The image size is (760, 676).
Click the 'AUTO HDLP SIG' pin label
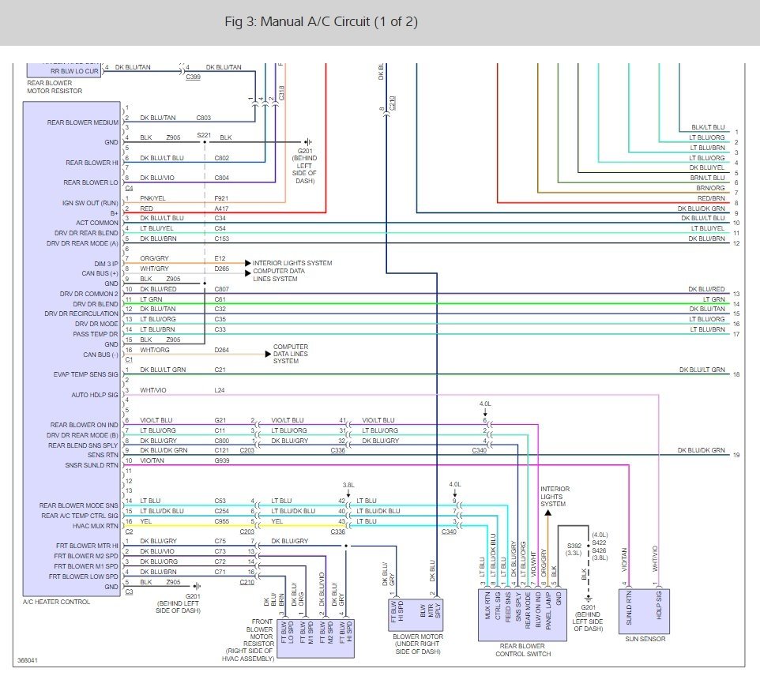point(95,395)
